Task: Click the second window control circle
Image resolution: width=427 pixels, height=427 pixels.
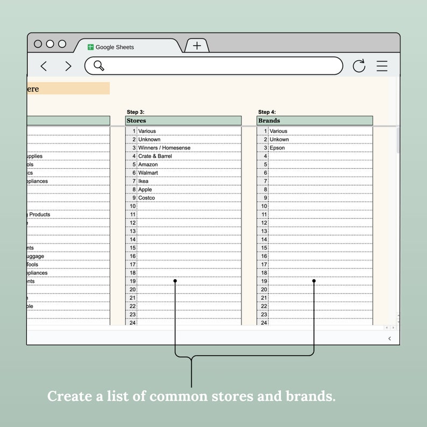Action: click(x=50, y=44)
